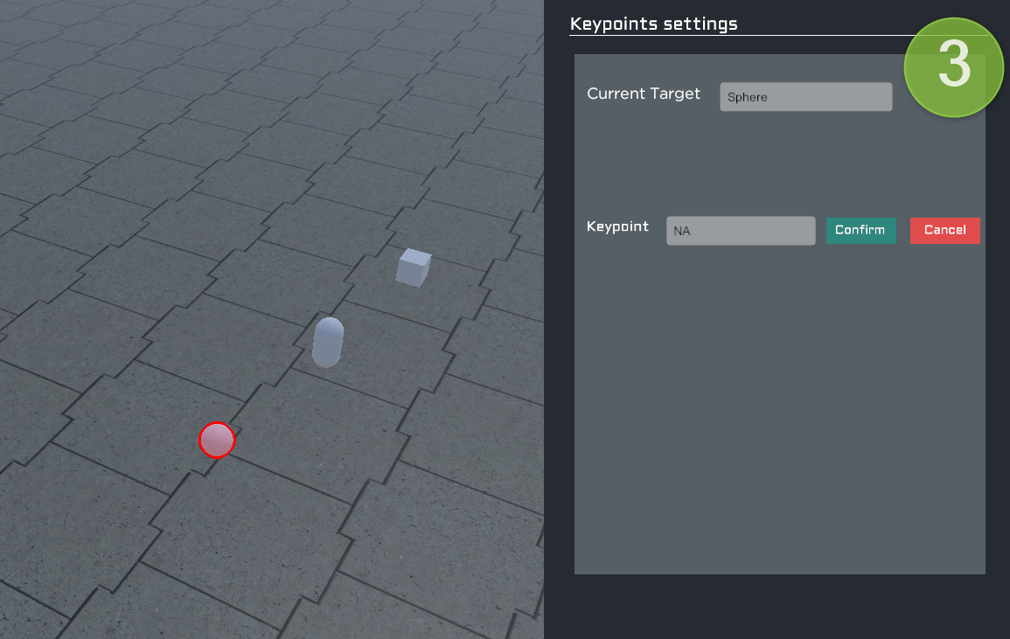Select the capsule object in the scene
The image size is (1010, 639).
[x=328, y=342]
